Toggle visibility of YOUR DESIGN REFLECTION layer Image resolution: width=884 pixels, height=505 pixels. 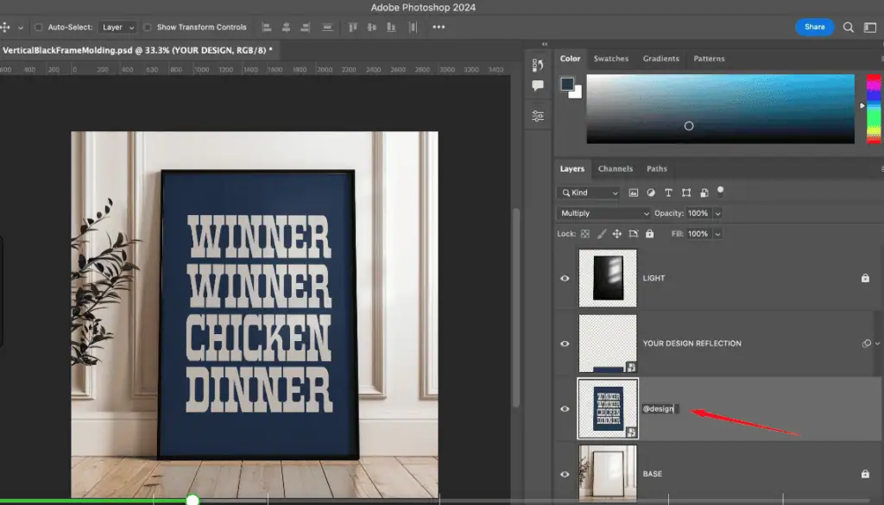(565, 343)
